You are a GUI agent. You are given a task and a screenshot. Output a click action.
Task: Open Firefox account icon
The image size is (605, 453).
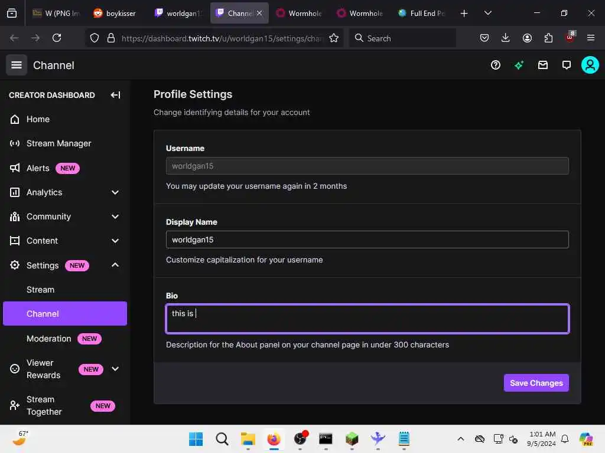point(527,38)
